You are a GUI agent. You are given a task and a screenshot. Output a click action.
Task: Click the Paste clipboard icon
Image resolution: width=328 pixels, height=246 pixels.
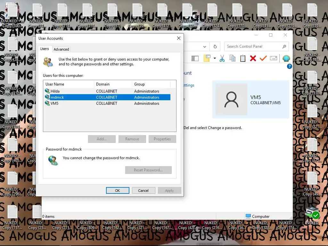pos(243,58)
